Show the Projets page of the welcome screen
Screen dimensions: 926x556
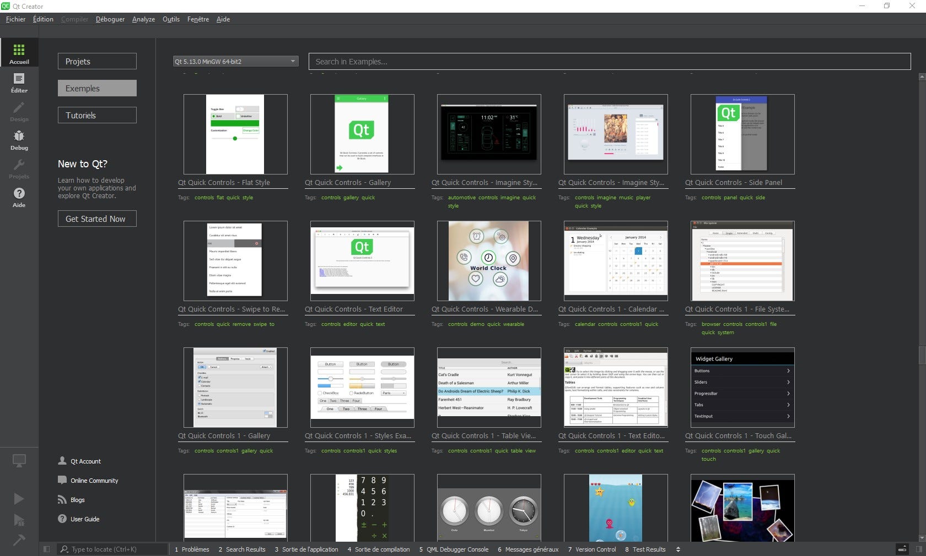point(97,61)
